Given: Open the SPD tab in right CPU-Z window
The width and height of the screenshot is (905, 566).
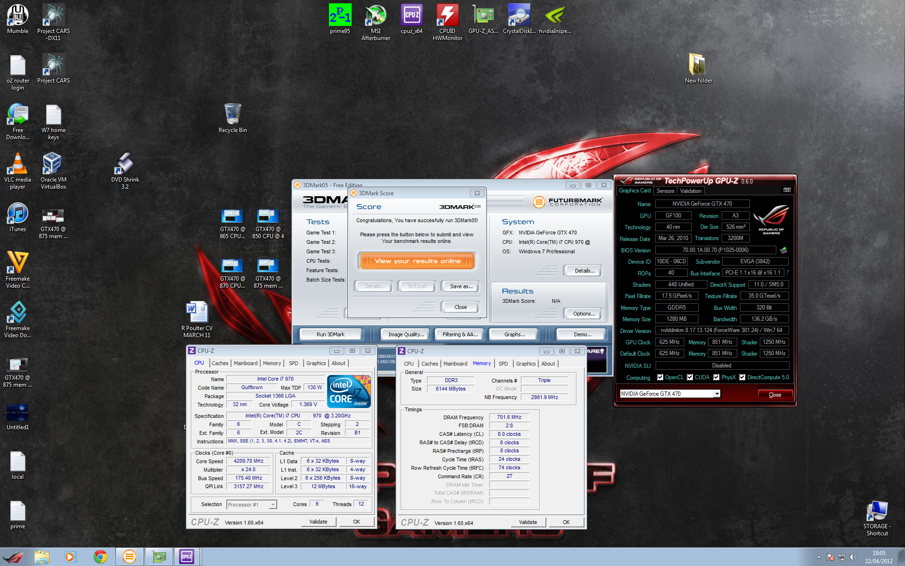Looking at the screenshot, I should pyautogui.click(x=503, y=364).
